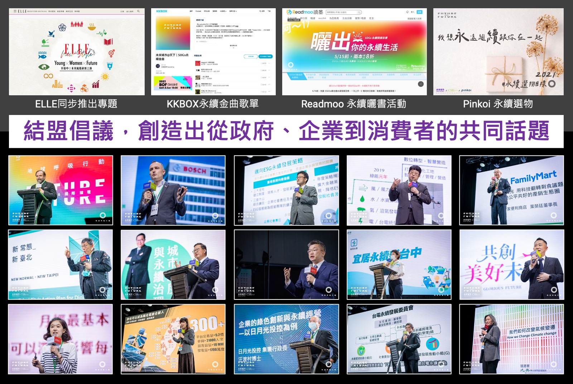Click the ELLE同步推出專題 caption
This screenshot has width=573, height=384.
pyautogui.click(x=76, y=104)
